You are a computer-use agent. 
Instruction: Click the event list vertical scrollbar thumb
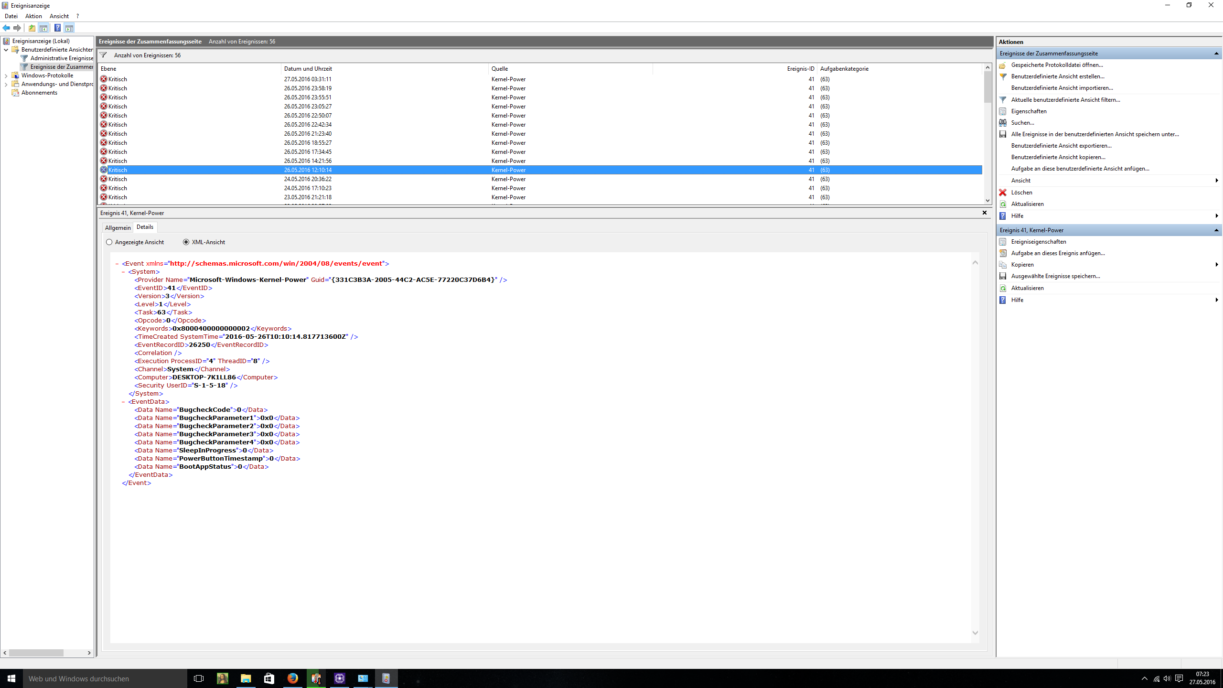click(x=987, y=87)
